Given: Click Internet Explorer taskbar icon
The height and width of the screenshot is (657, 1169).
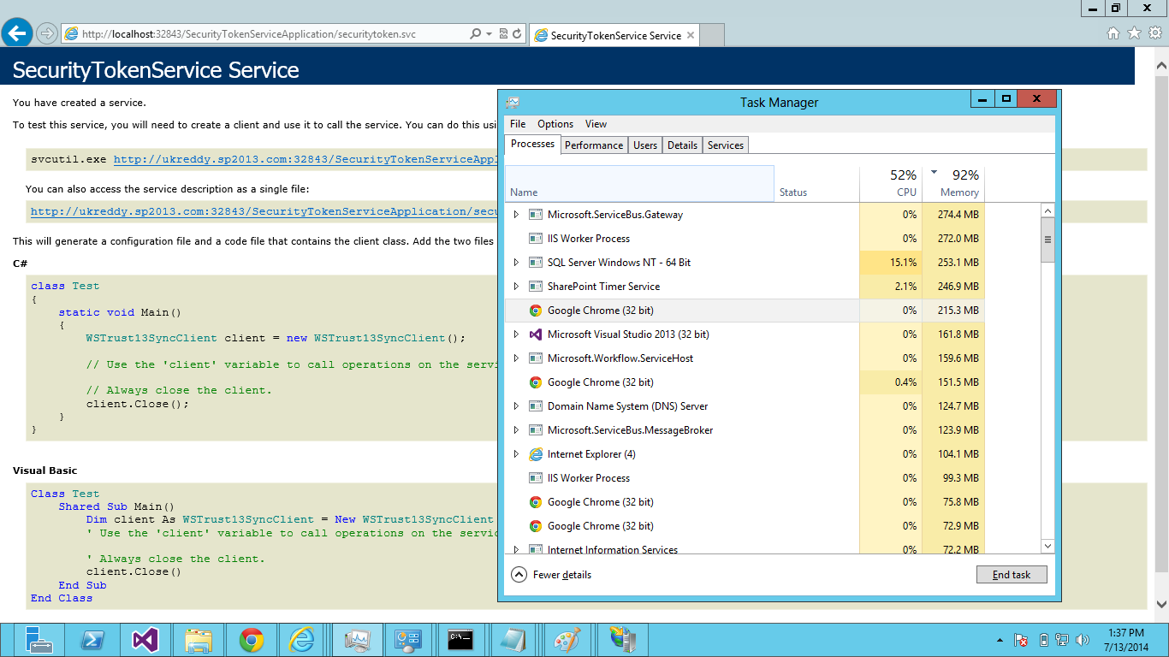Looking at the screenshot, I should click(303, 639).
